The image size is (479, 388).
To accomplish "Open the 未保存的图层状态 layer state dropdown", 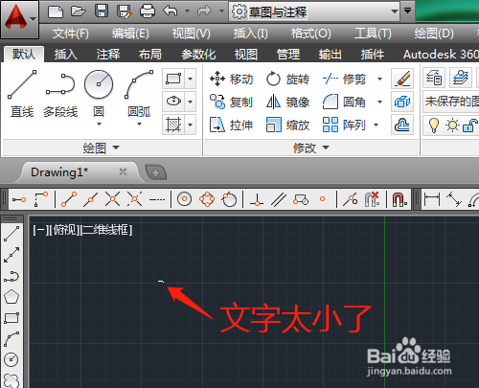I will click(451, 102).
